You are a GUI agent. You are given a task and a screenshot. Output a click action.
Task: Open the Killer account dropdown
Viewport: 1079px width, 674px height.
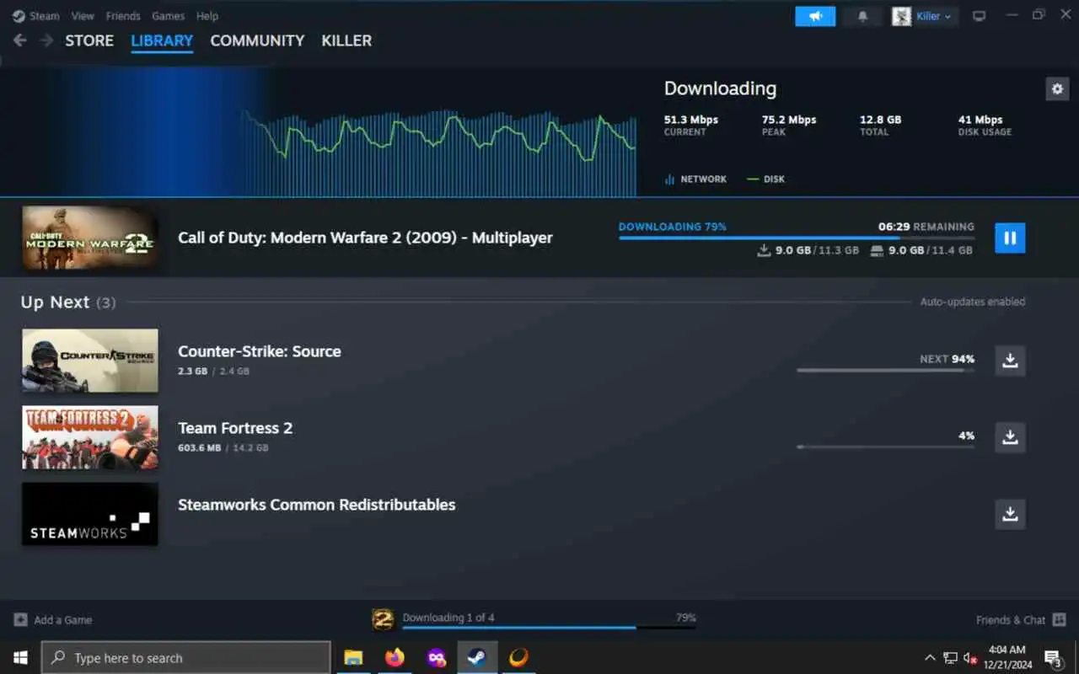[934, 16]
